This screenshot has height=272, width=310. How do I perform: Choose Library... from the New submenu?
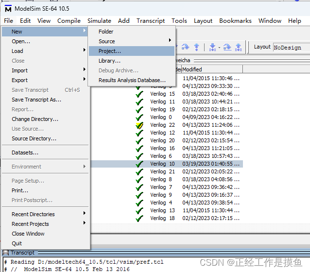point(132,61)
